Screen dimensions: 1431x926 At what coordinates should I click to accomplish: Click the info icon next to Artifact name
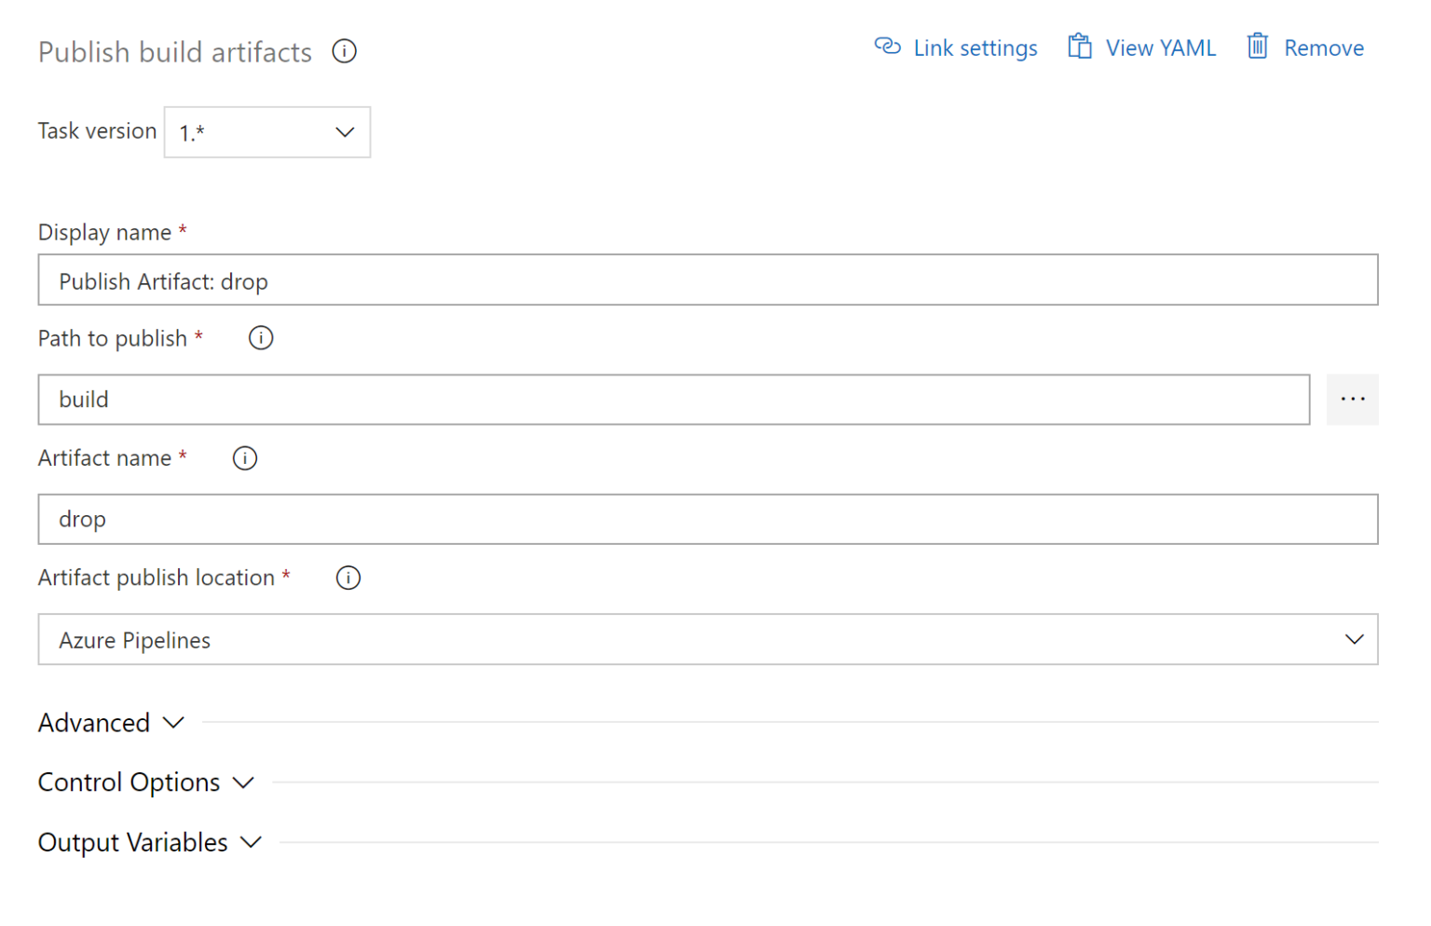click(244, 457)
